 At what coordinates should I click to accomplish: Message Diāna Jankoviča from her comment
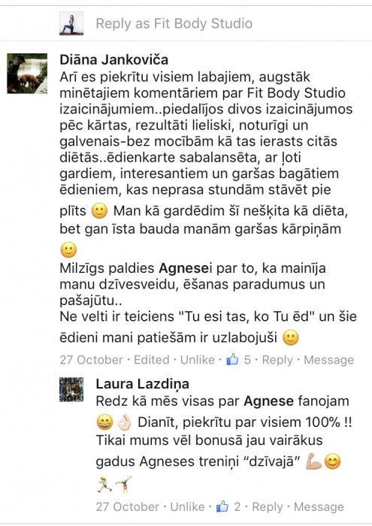(328, 360)
